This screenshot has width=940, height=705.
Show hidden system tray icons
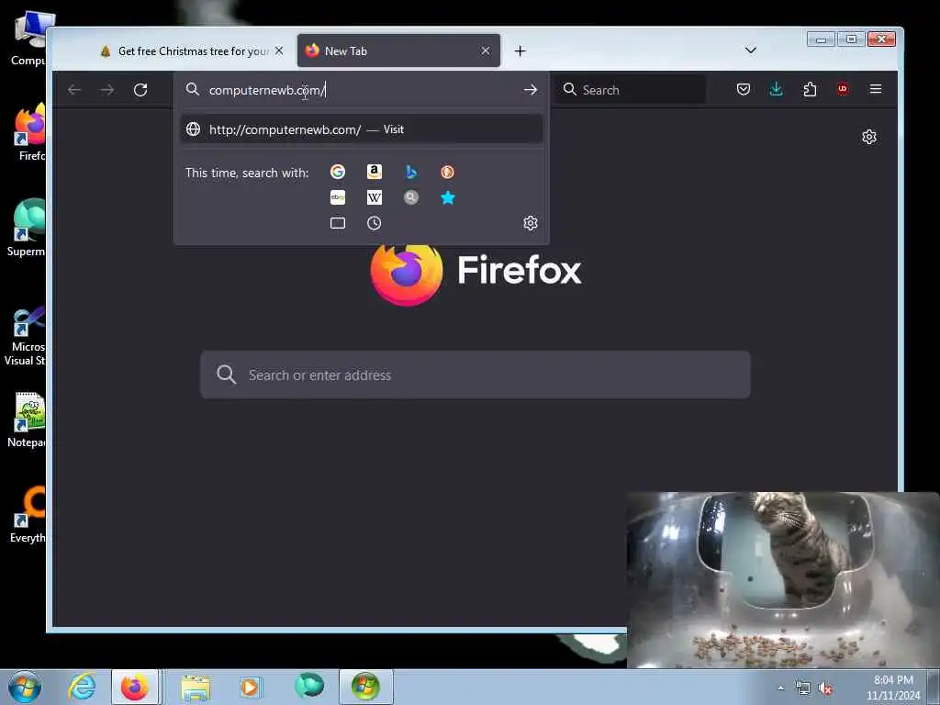780,688
